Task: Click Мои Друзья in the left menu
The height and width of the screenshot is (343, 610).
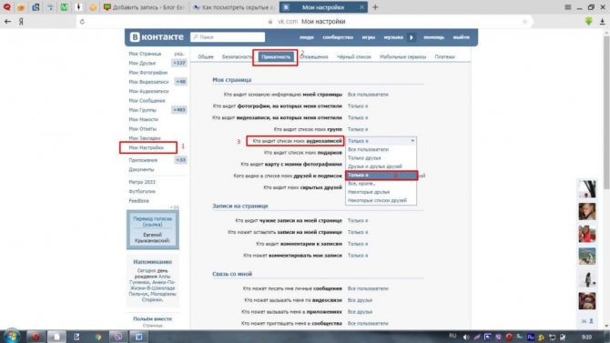Action: pos(142,63)
